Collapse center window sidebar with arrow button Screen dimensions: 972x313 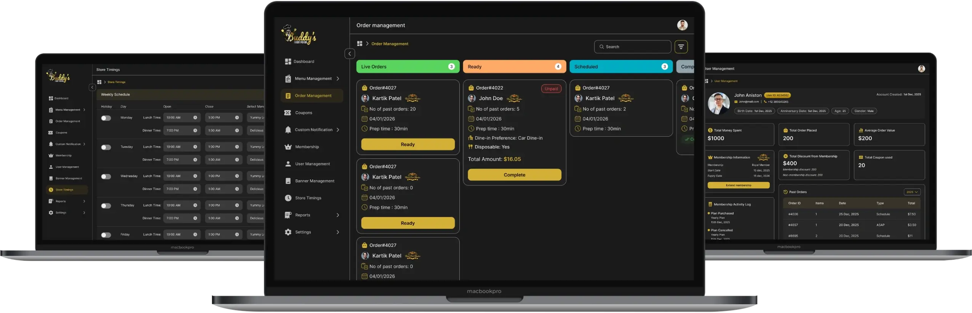(x=350, y=54)
